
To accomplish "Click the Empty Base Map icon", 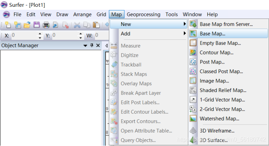I will coord(193,43).
